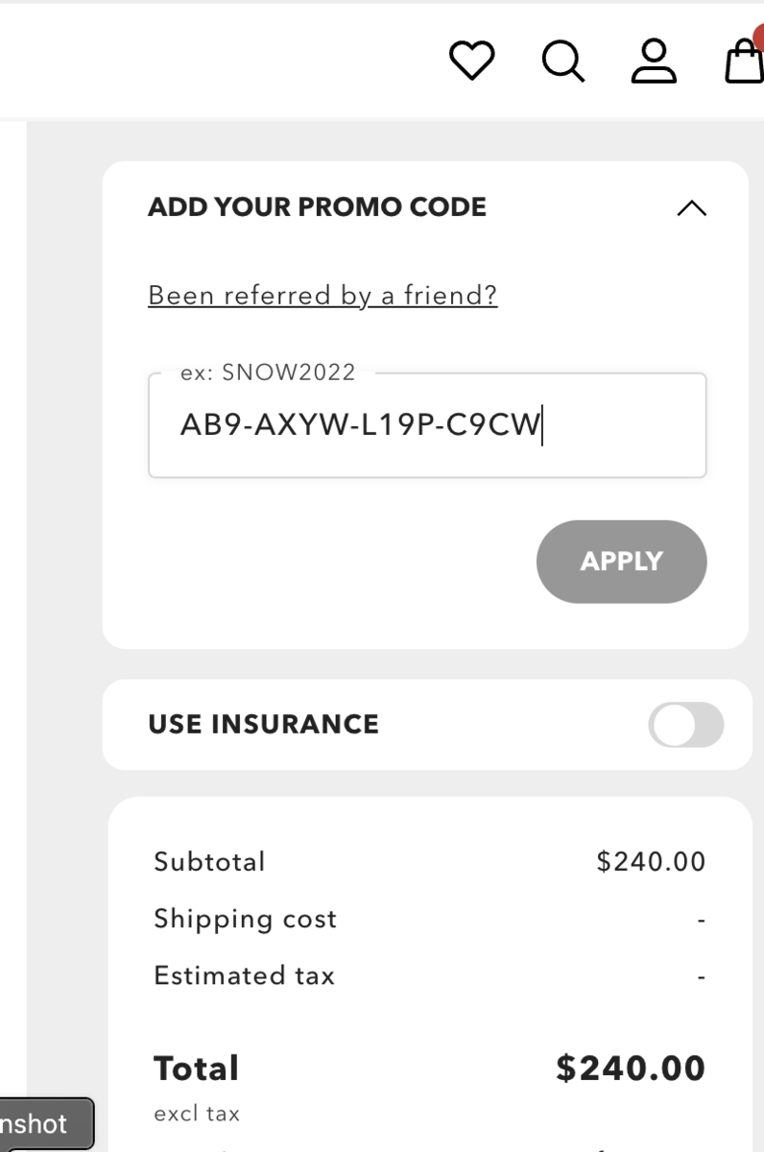Collapse the promo code section chevron
This screenshot has height=1152, width=764.
point(691,207)
